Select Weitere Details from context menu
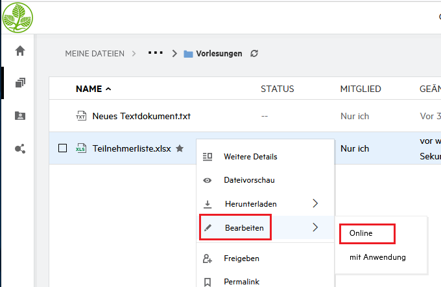441x287 pixels. [250, 157]
